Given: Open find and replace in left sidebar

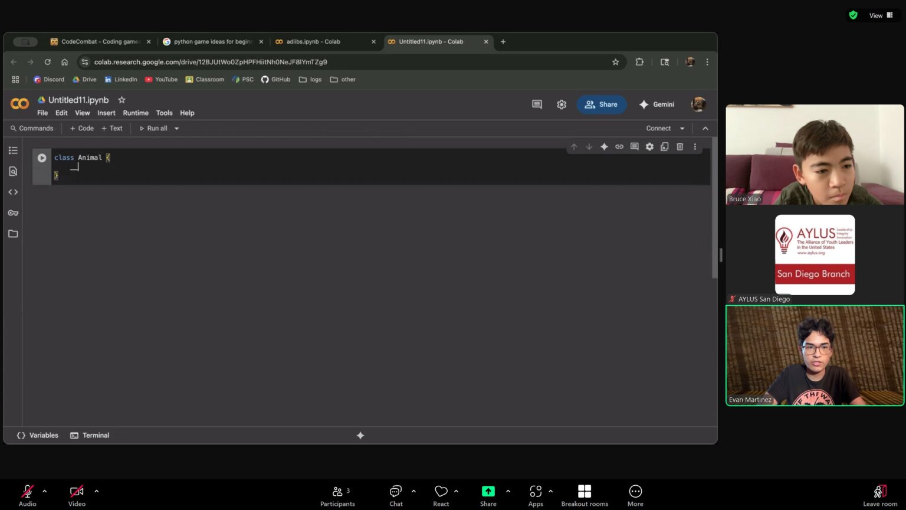Looking at the screenshot, I should coord(13,171).
